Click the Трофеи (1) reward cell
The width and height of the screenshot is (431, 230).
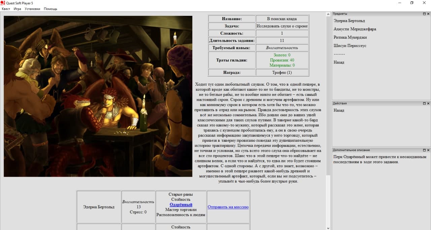tap(282, 73)
